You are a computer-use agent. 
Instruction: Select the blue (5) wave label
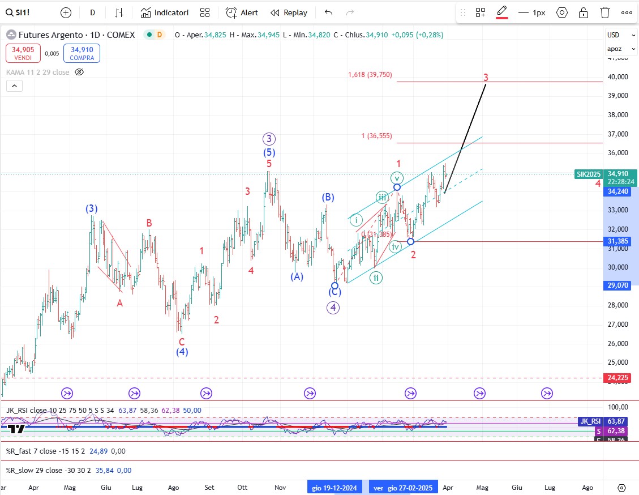(x=268, y=153)
